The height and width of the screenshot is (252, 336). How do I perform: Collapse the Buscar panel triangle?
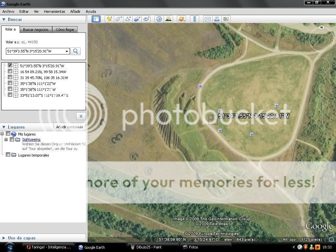(x=4, y=19)
